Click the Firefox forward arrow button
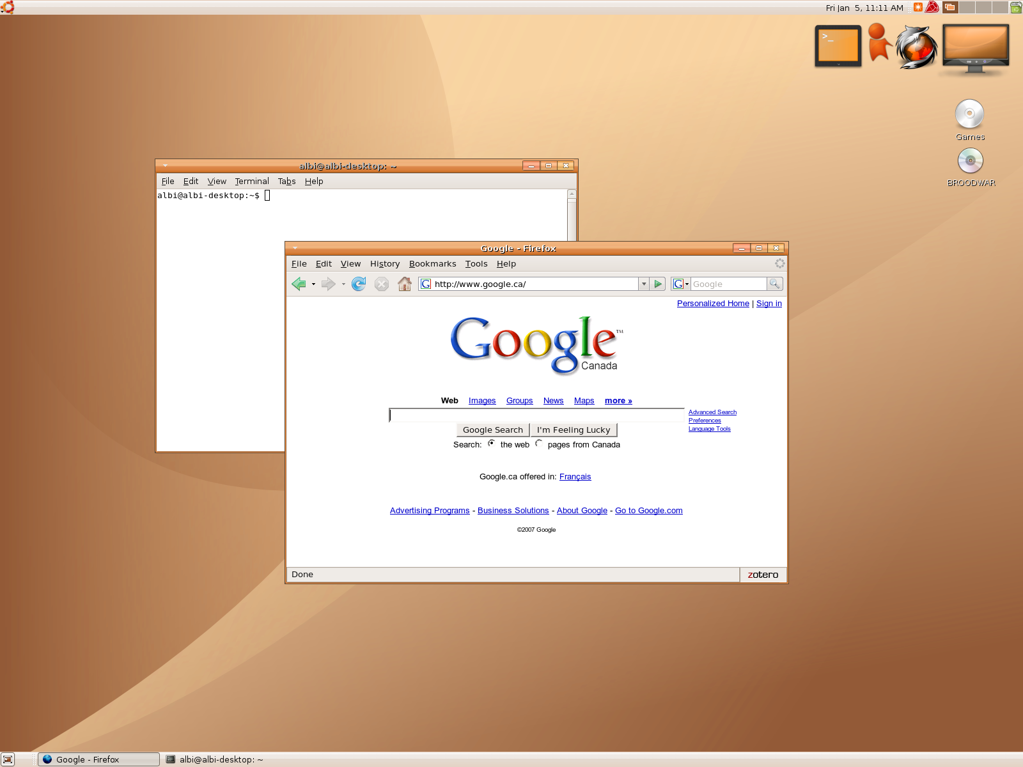 click(x=328, y=284)
